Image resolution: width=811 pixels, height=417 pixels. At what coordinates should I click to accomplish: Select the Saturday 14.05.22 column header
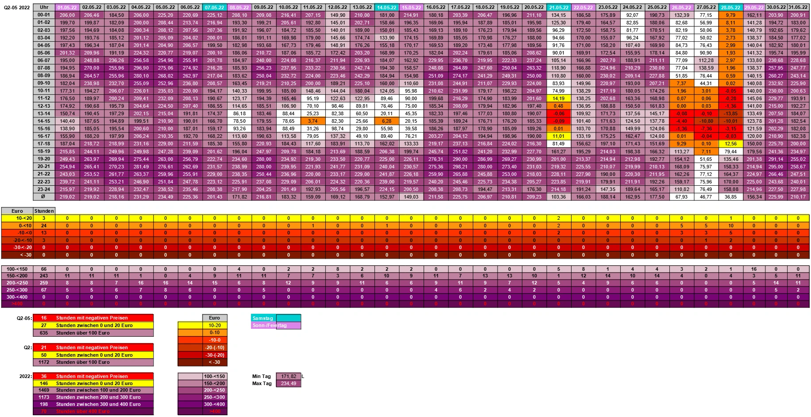tap(386, 8)
